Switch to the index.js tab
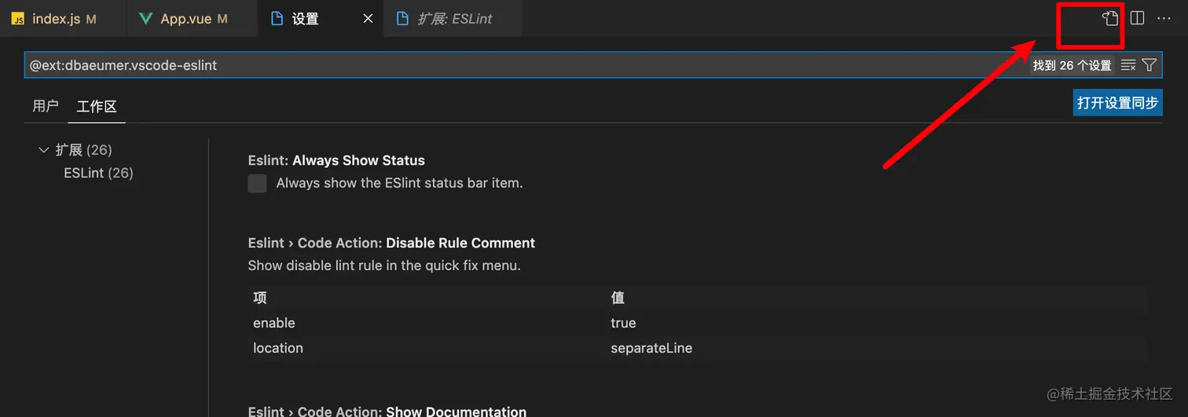1188x417 pixels. [x=63, y=19]
